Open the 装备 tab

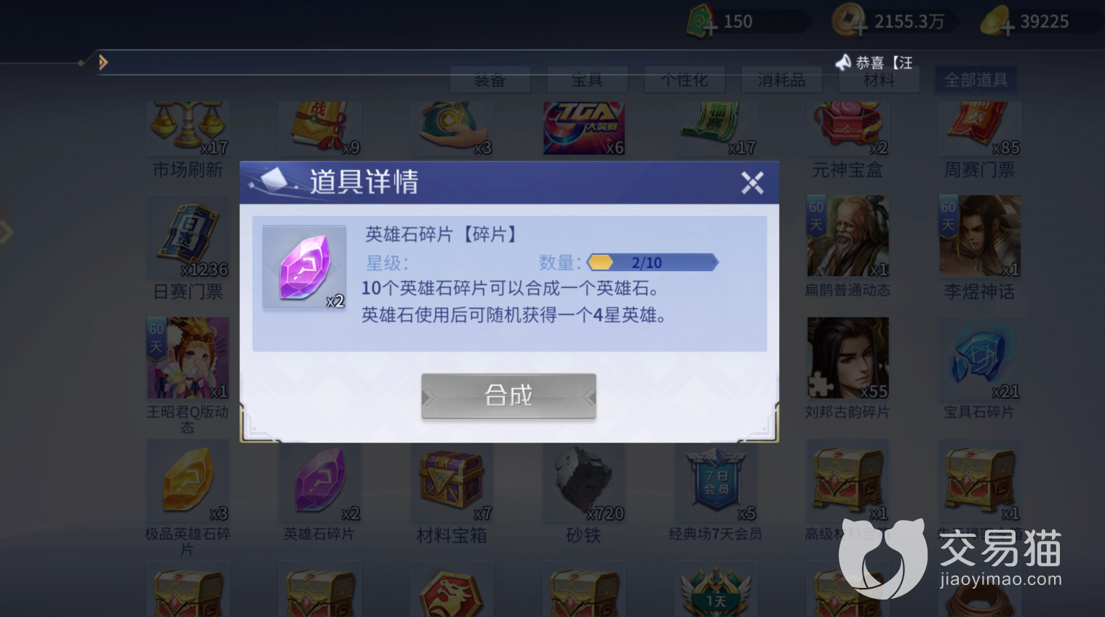490,79
